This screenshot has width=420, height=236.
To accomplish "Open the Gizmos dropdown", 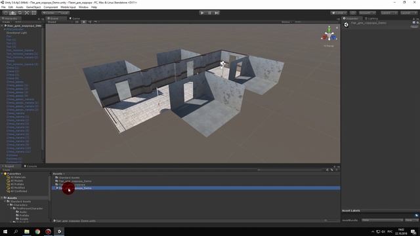I will pyautogui.click(x=286, y=22).
